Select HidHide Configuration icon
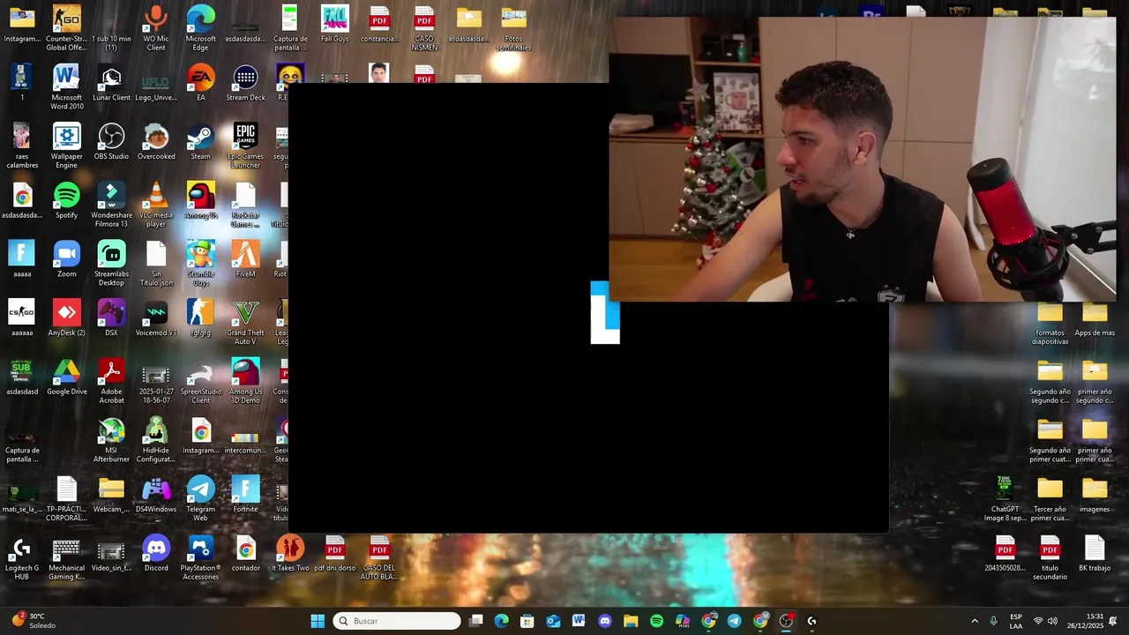 (x=156, y=440)
